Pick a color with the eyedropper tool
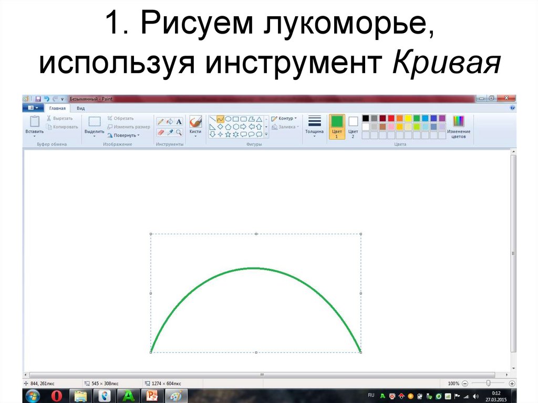Viewport: 538px width, 403px height. 169,132
